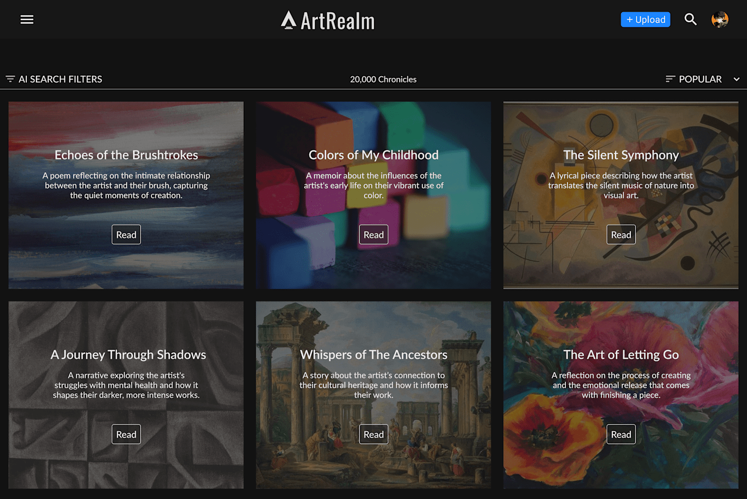Read Echoes of the Brushtrokes
The image size is (747, 499).
pos(126,234)
